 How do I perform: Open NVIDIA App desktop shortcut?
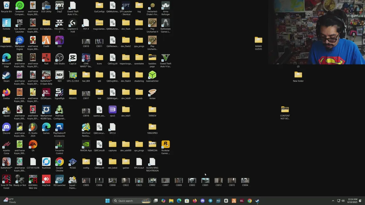86,146
